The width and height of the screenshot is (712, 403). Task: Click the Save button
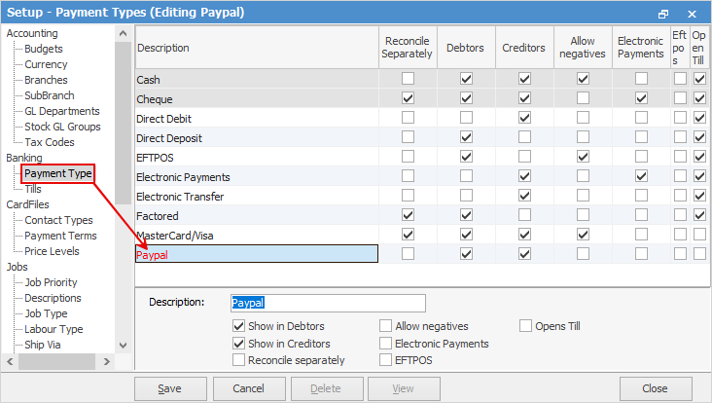(x=170, y=389)
